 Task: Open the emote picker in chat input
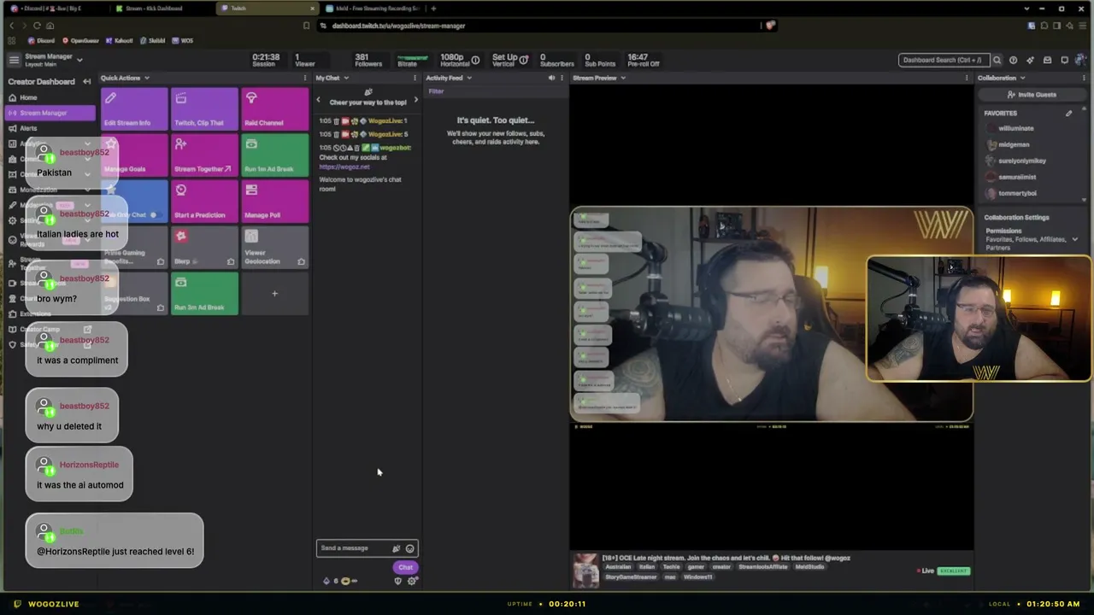click(409, 548)
